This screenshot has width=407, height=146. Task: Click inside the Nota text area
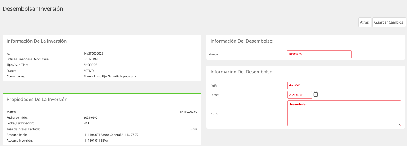pyautogui.click(x=344, y=113)
